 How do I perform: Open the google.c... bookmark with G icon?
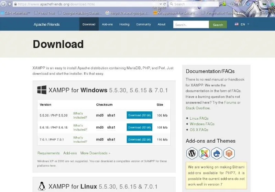128,13
